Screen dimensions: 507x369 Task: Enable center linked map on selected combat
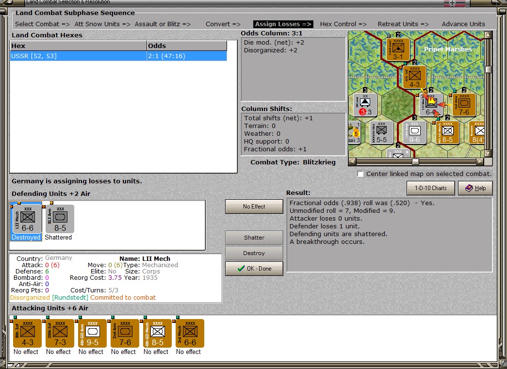[360, 174]
